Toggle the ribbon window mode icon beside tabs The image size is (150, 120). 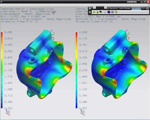tap(147, 8)
